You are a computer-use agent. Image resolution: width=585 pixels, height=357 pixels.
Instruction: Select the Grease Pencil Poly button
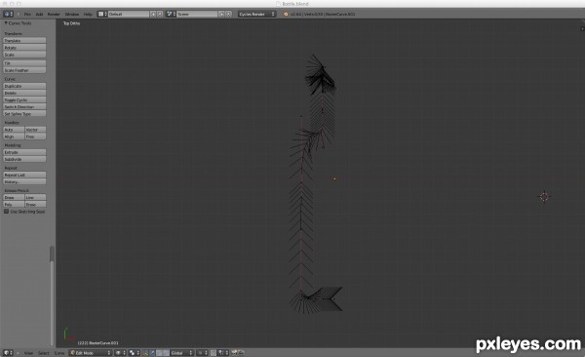[14, 204]
